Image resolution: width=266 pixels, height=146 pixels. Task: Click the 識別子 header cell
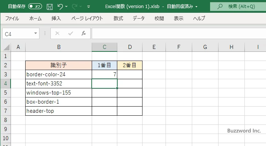click(x=59, y=65)
